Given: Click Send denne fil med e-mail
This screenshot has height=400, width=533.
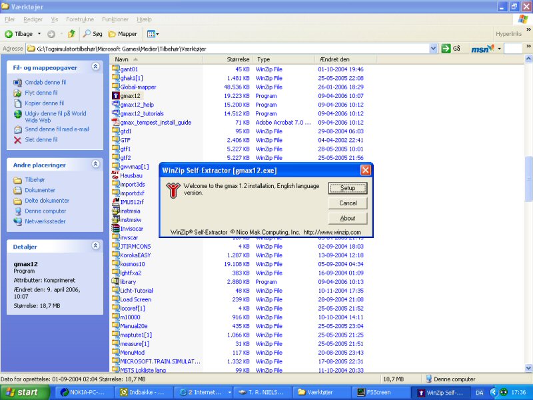Looking at the screenshot, I should click(57, 129).
